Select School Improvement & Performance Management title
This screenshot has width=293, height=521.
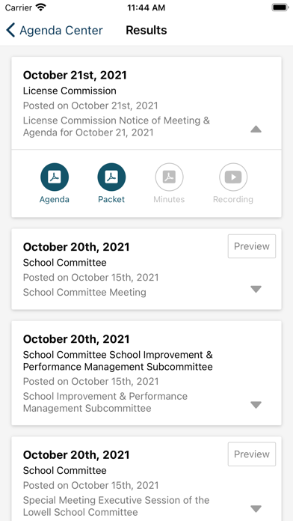pyautogui.click(x=118, y=361)
